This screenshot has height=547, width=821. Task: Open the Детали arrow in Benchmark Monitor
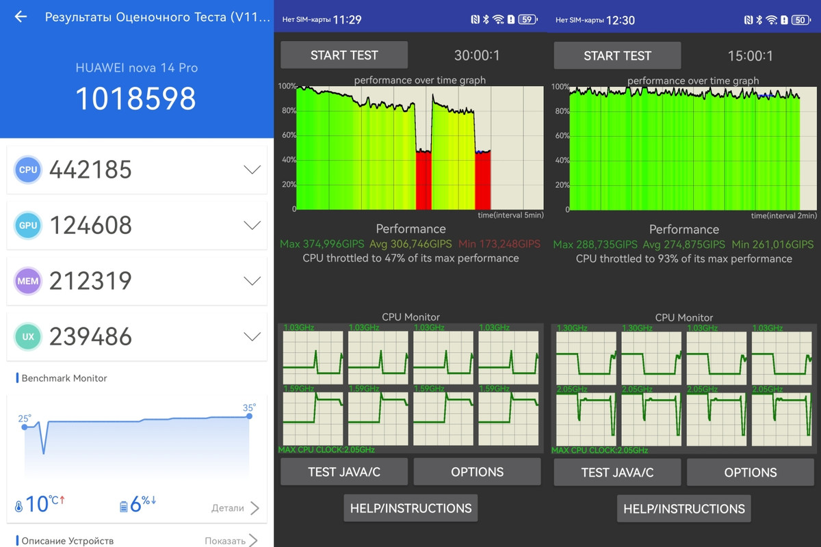(x=255, y=508)
